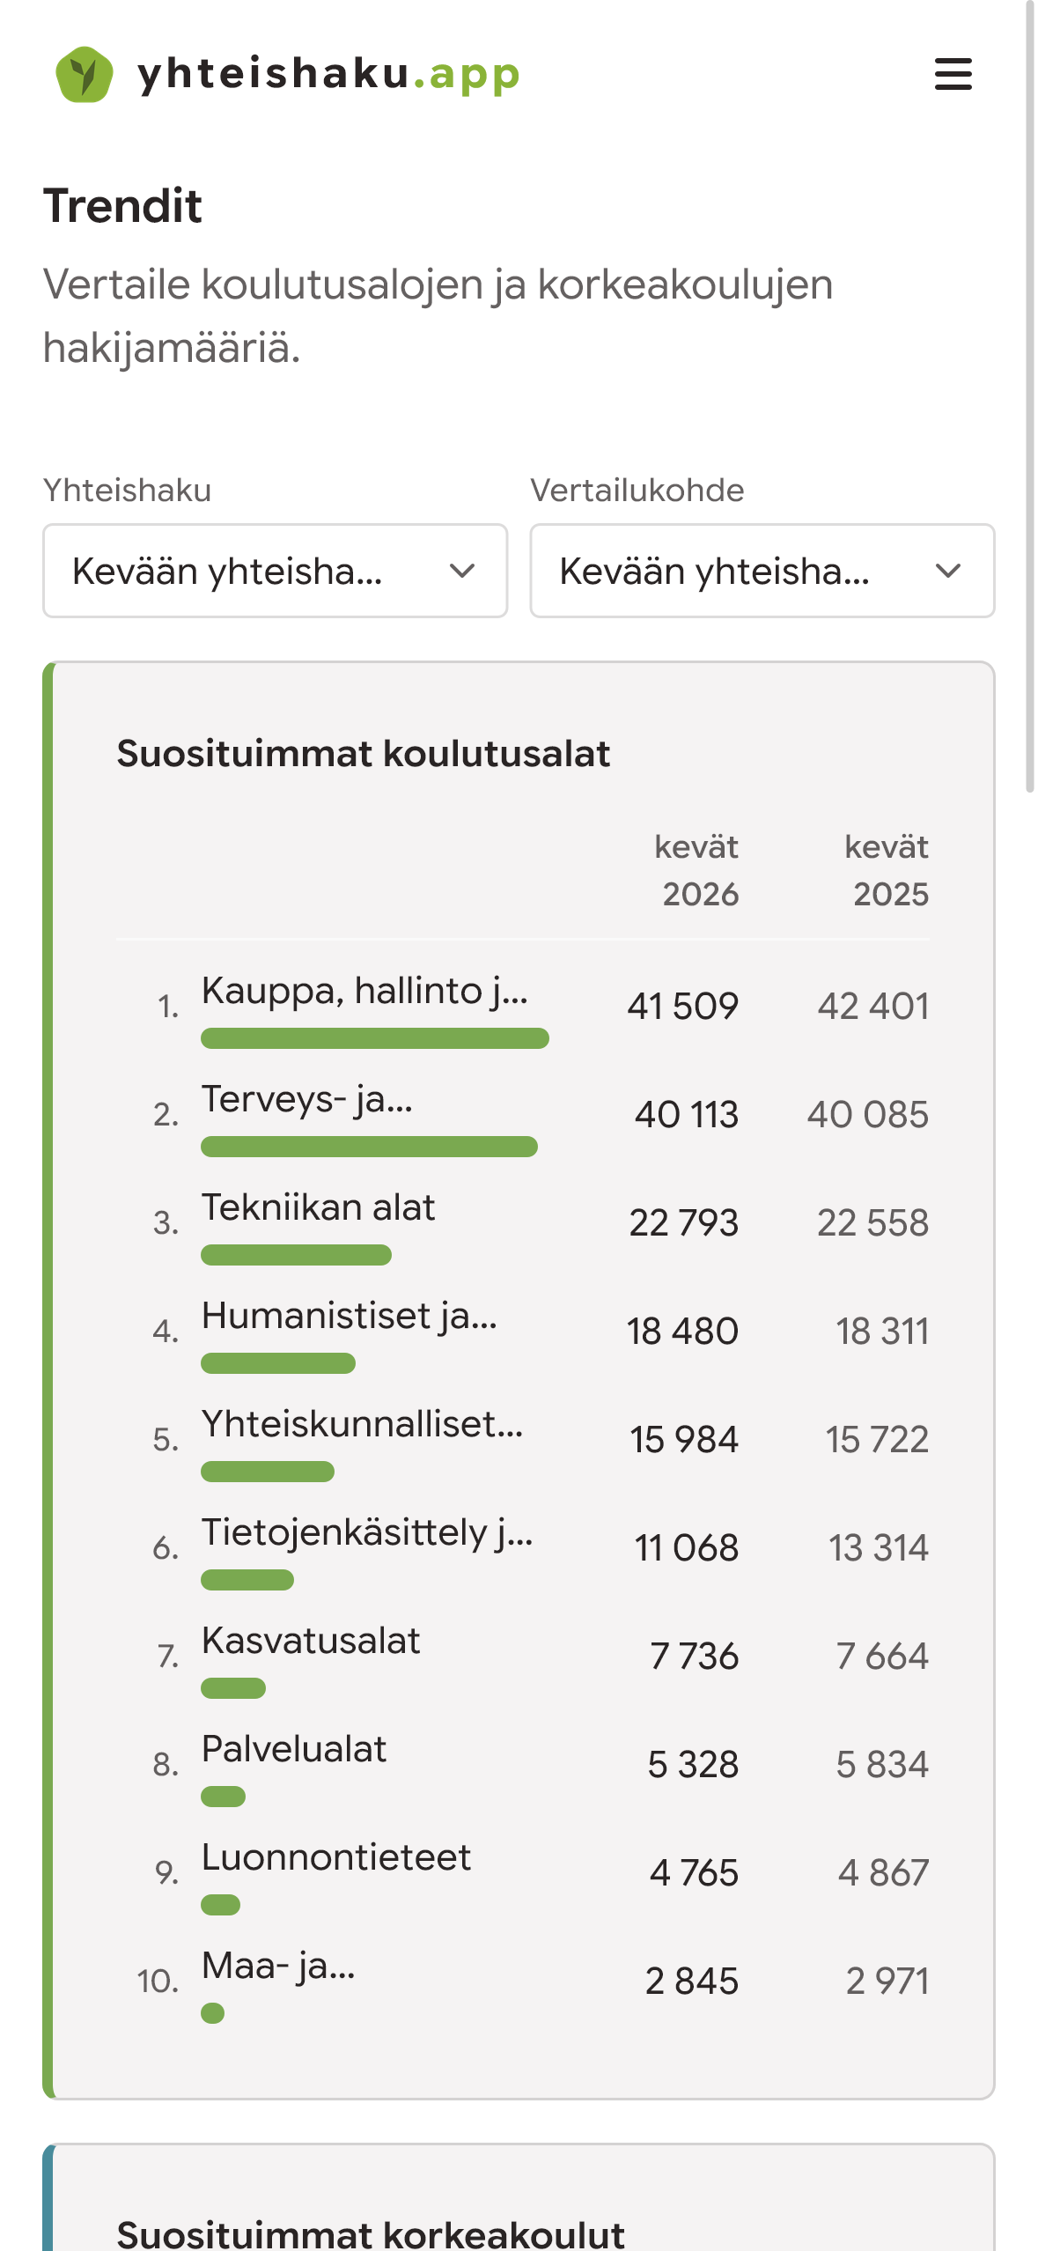This screenshot has height=2251, width=1038.
Task: Open Humanistiset ja... entry
Action: [x=523, y=1331]
